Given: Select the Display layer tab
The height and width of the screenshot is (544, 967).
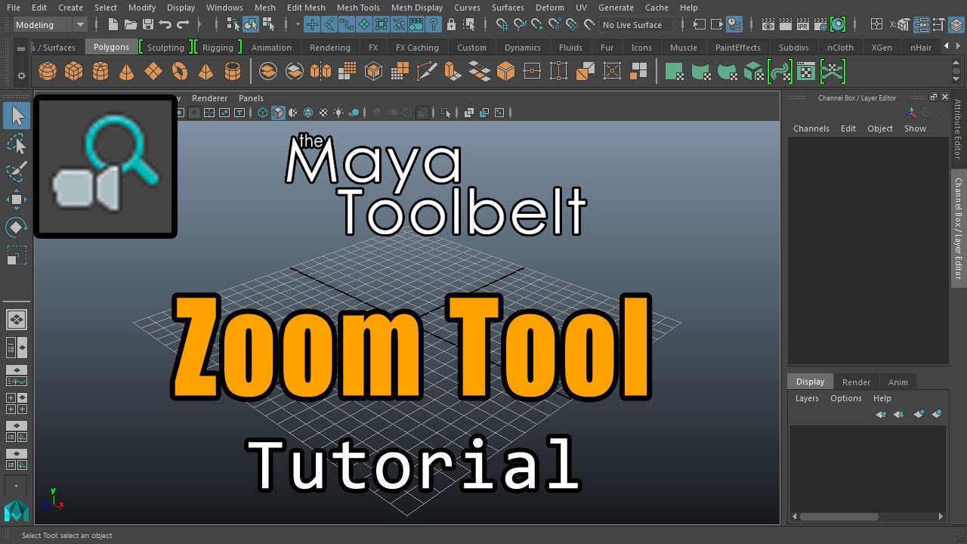Looking at the screenshot, I should (x=810, y=382).
